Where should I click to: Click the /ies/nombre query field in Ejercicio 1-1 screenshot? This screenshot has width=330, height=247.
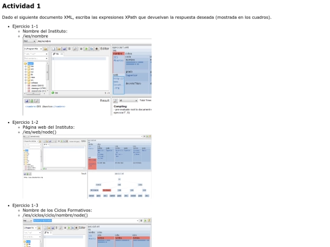pos(94,41)
